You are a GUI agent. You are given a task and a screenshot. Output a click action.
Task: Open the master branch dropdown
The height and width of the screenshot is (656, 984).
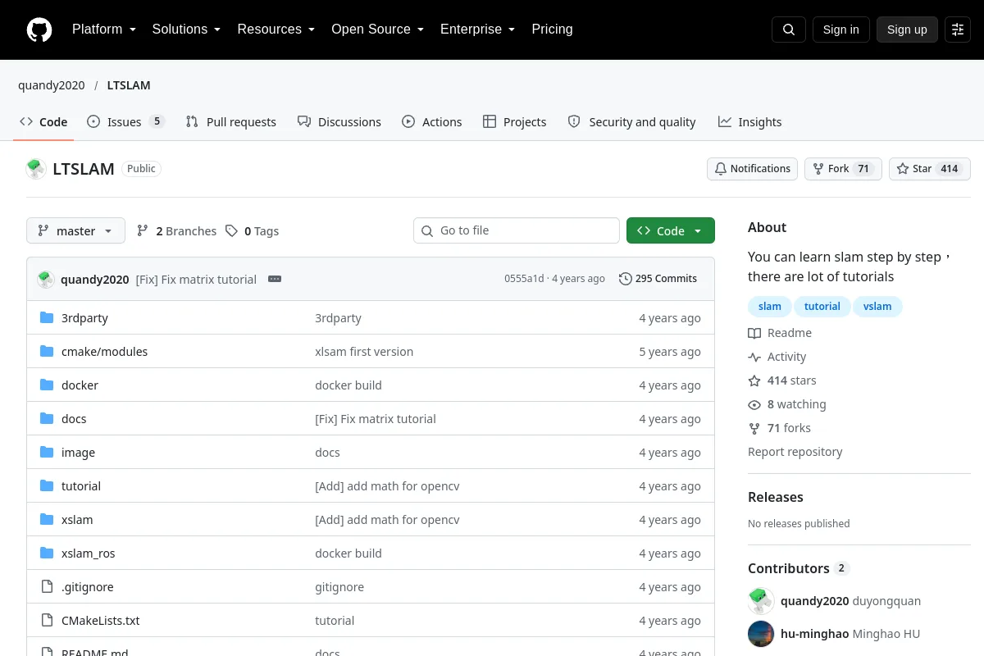[x=75, y=231]
